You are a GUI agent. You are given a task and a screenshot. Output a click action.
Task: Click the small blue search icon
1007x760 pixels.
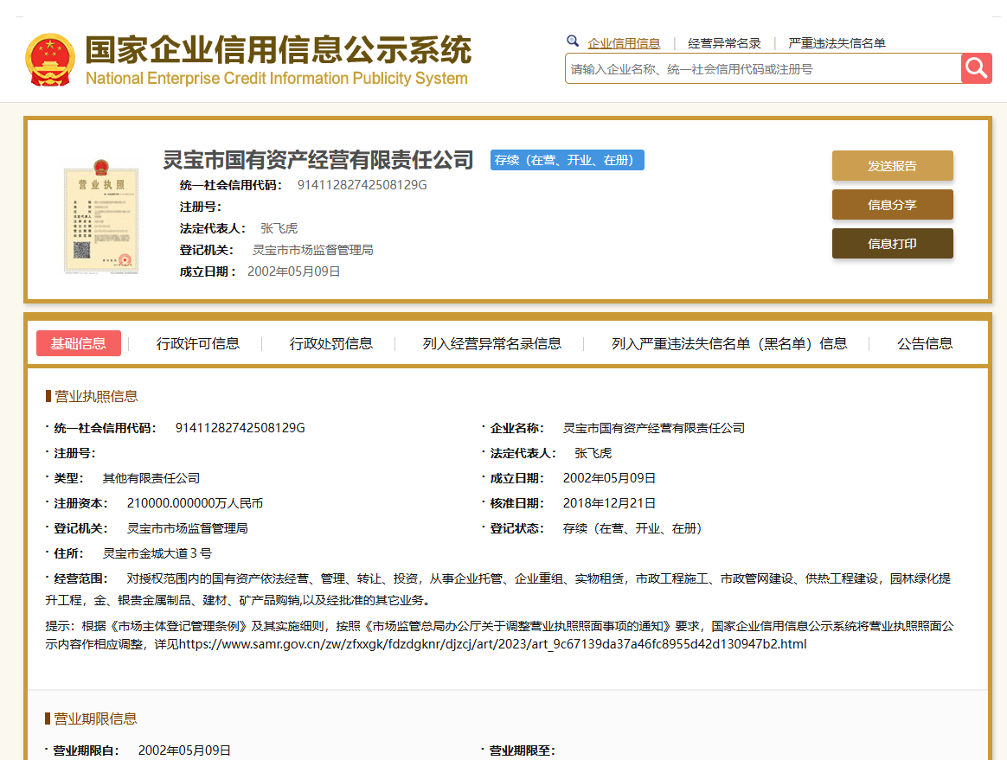tap(572, 42)
